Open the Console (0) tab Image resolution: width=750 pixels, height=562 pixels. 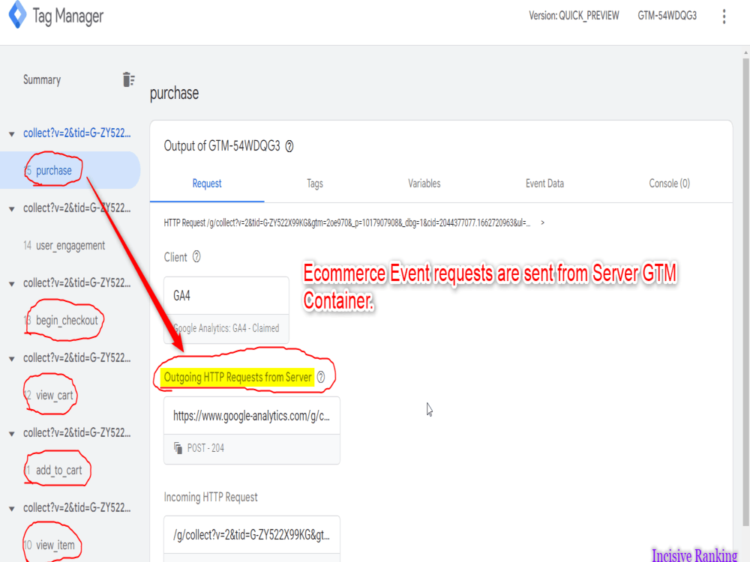(x=669, y=184)
